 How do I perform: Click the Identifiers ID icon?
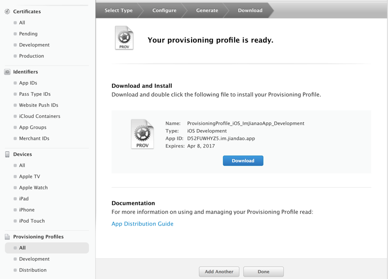coord(7,72)
